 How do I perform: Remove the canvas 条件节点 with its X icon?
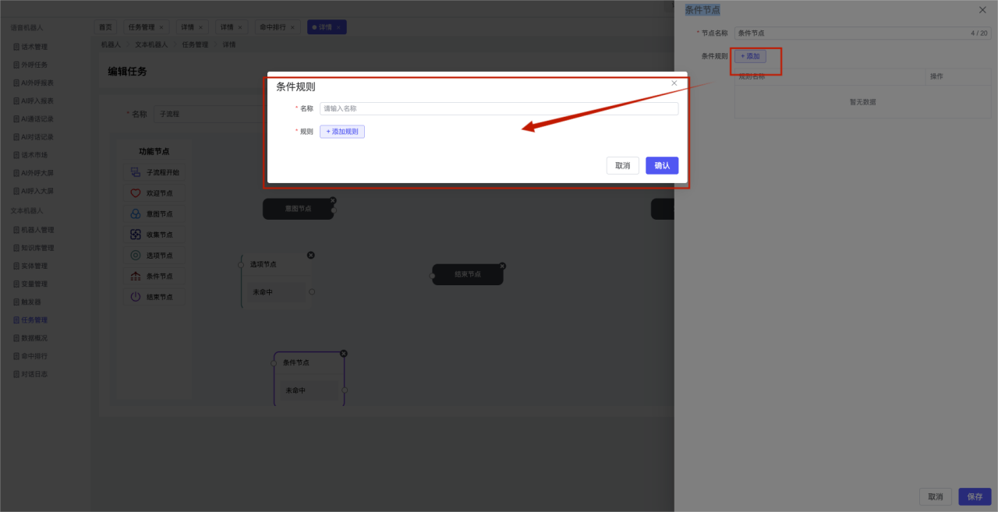click(x=344, y=353)
